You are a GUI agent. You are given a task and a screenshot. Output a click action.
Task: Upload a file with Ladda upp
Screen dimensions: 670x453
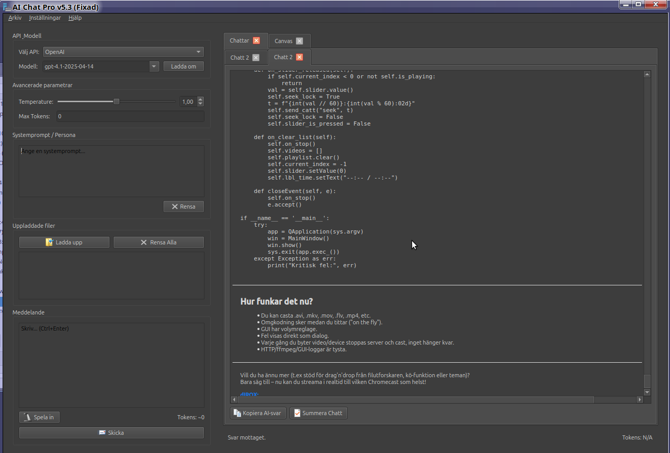pyautogui.click(x=64, y=242)
